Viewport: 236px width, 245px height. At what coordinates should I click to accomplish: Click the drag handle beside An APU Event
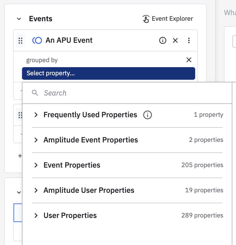point(20,41)
